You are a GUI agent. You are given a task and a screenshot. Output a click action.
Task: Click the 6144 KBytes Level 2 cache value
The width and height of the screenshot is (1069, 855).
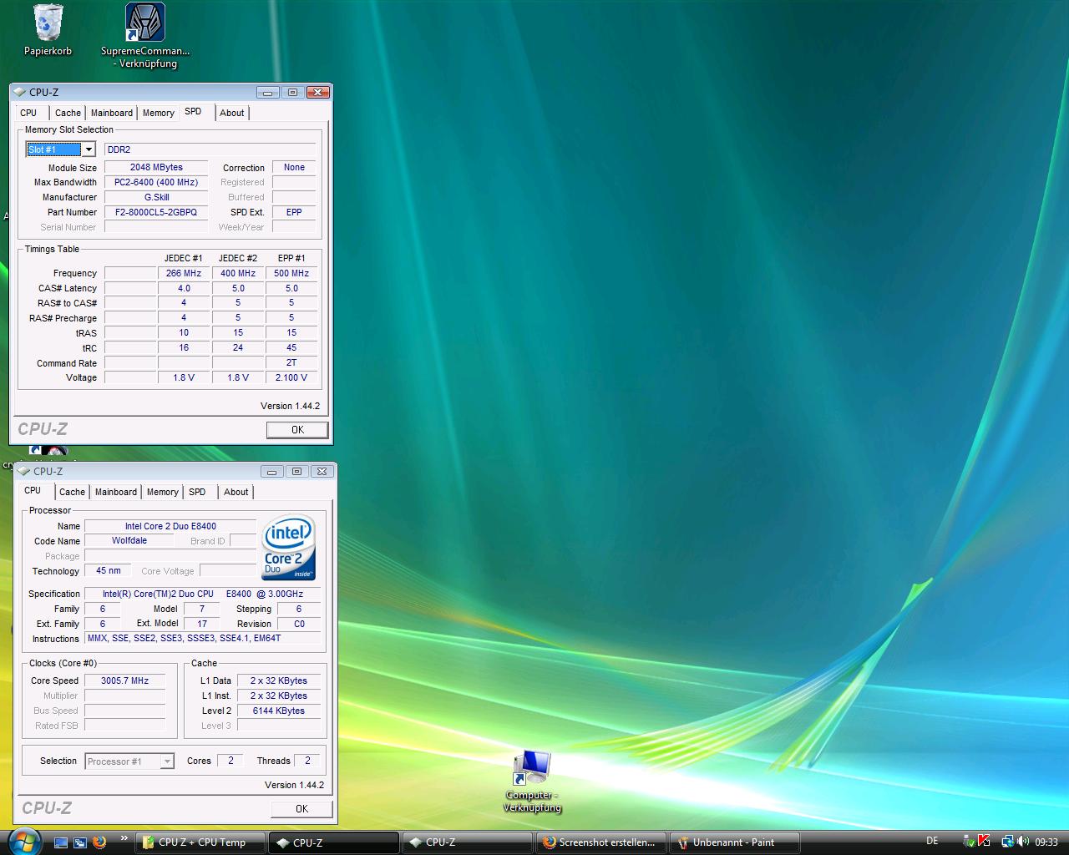tap(279, 711)
